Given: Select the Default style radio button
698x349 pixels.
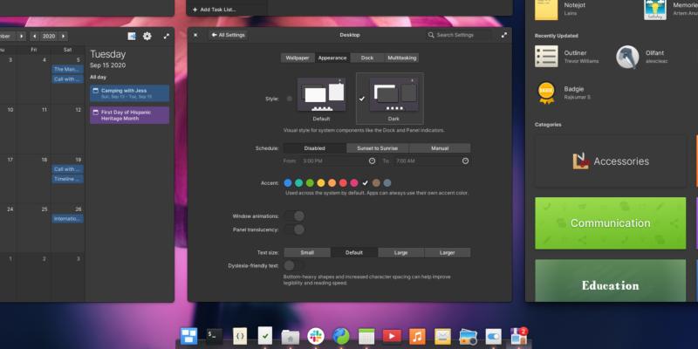Looking at the screenshot, I should point(290,99).
